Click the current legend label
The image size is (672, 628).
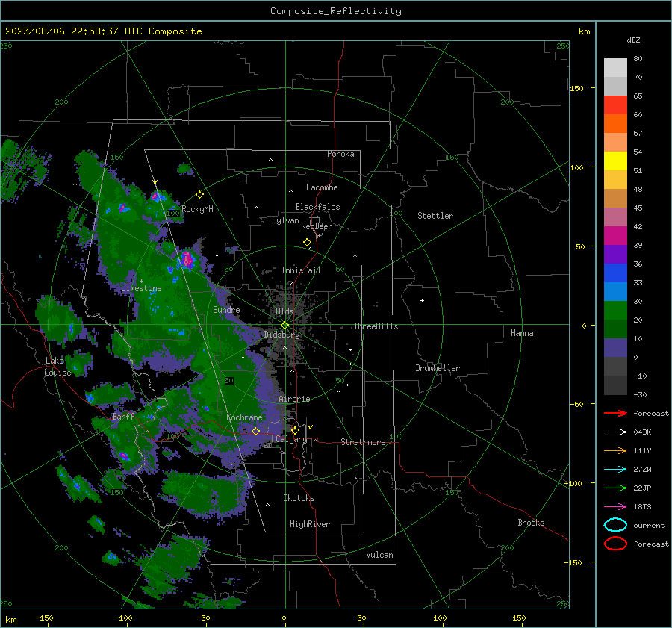click(649, 525)
